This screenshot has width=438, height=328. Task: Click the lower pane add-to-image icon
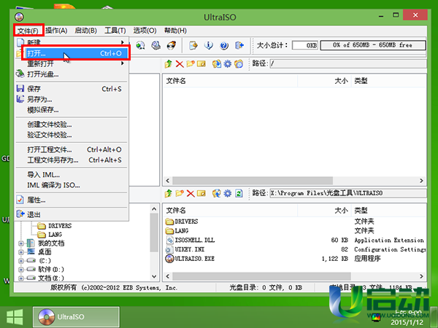point(217,193)
